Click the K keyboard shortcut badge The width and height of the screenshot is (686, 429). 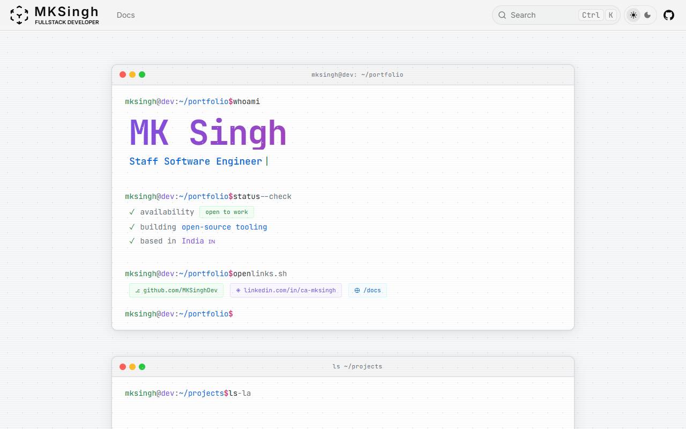611,15
